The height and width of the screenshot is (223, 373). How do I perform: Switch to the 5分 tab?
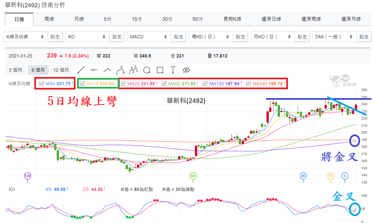(x=108, y=19)
